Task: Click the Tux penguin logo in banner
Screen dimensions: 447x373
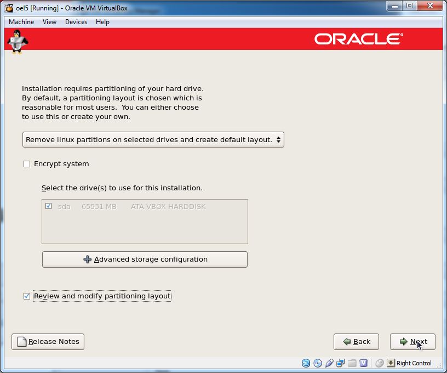Action: coord(18,42)
